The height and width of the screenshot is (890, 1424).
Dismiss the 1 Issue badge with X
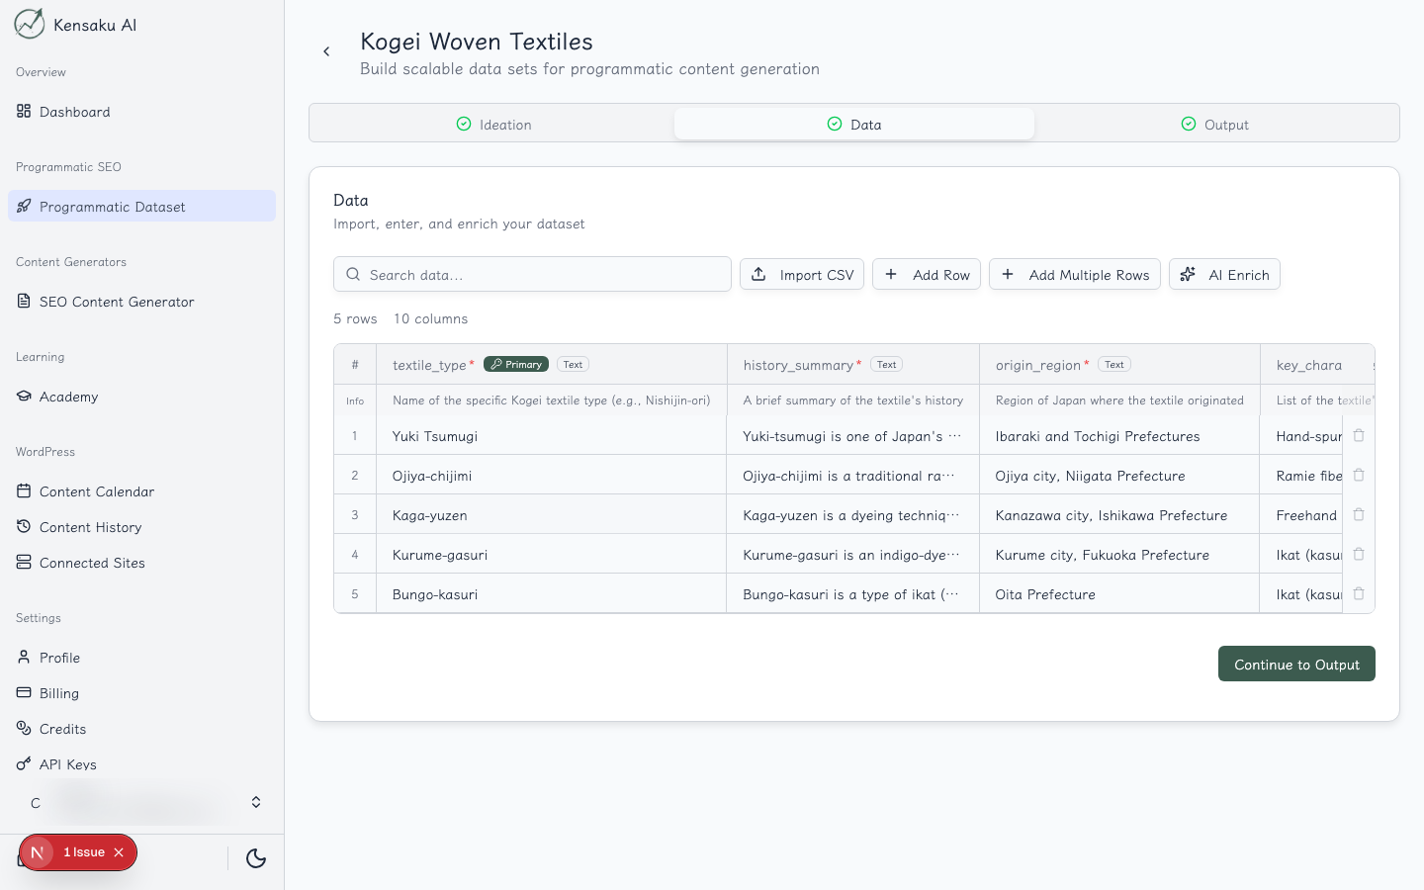tap(119, 852)
